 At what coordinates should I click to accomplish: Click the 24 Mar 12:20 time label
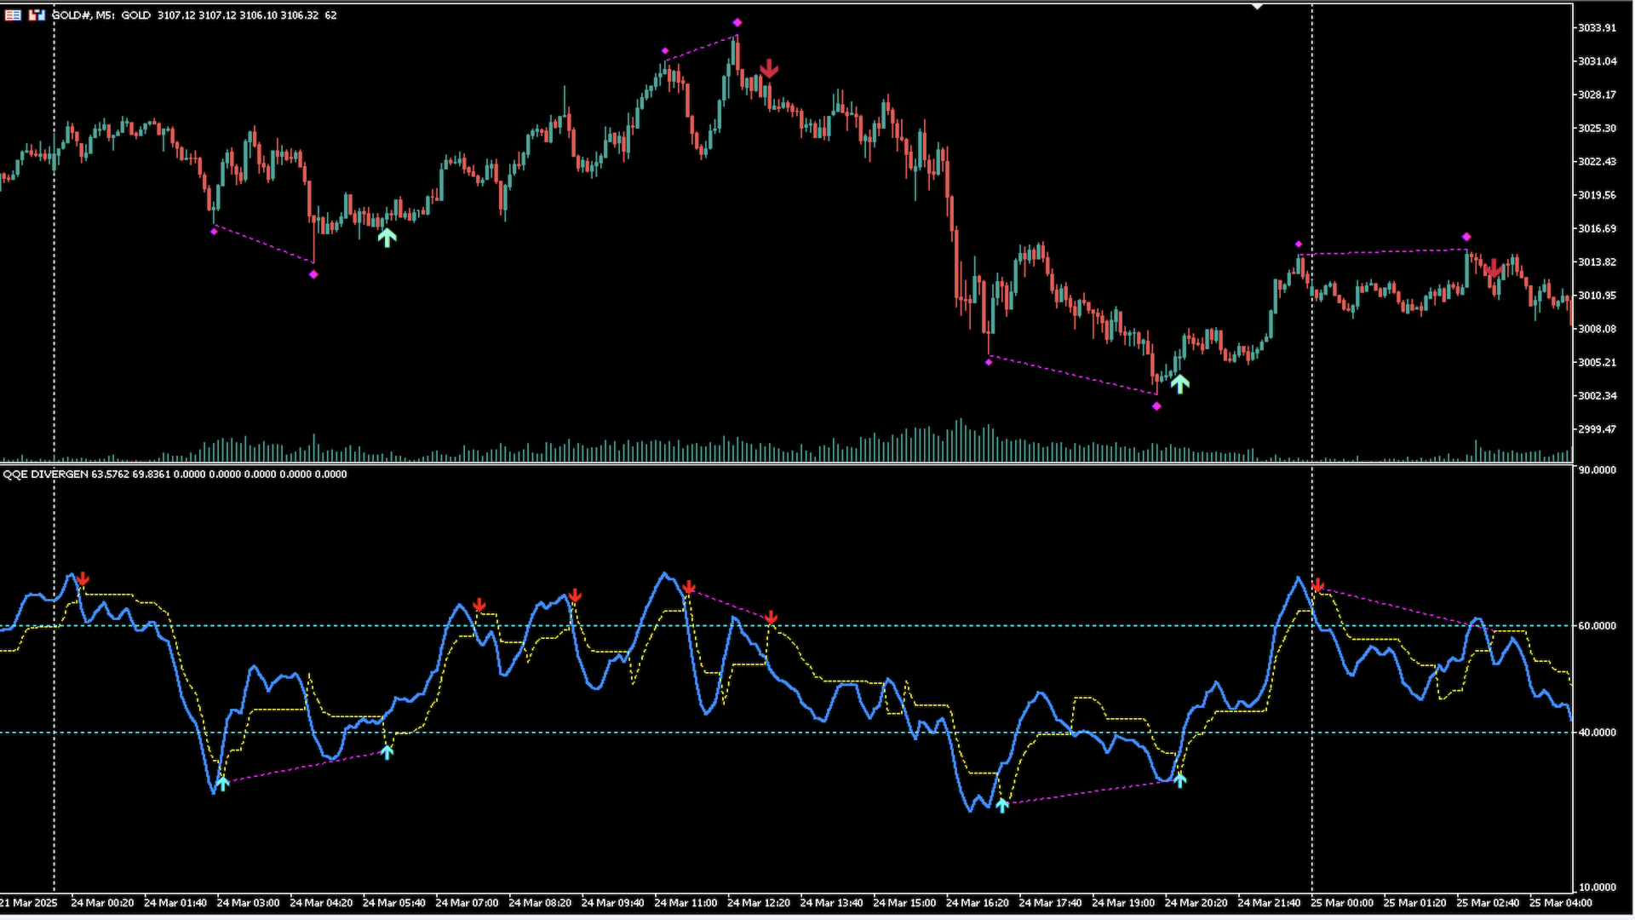pyautogui.click(x=759, y=903)
